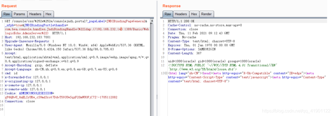Click the Request panel heading
Image resolution: width=333 pixels, height=116 pixels.
tap(9, 6)
